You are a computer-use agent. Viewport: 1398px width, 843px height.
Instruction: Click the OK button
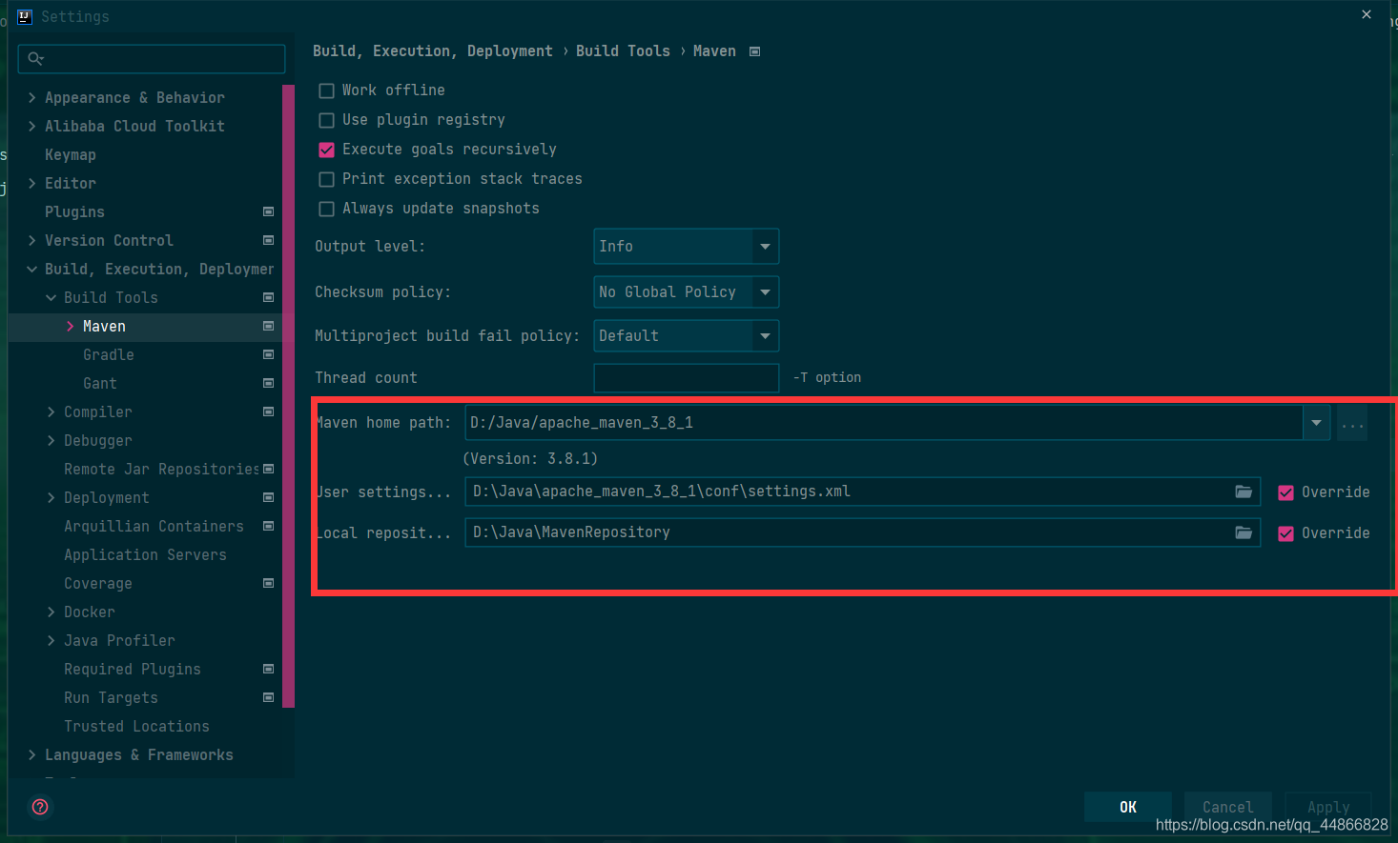tap(1128, 807)
